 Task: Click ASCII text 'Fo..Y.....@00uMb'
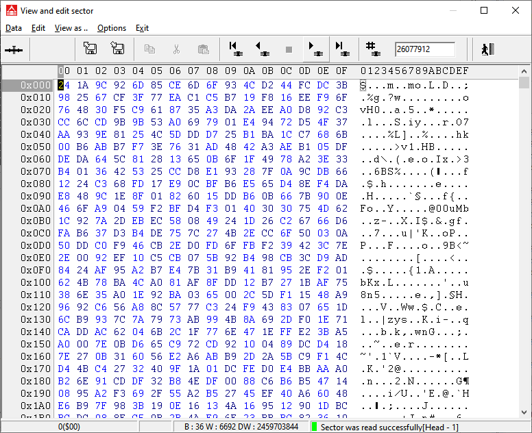click(x=414, y=208)
